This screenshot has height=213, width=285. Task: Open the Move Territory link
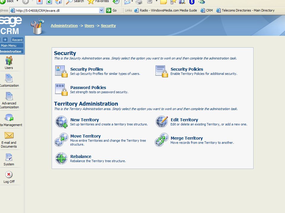pos(85,136)
